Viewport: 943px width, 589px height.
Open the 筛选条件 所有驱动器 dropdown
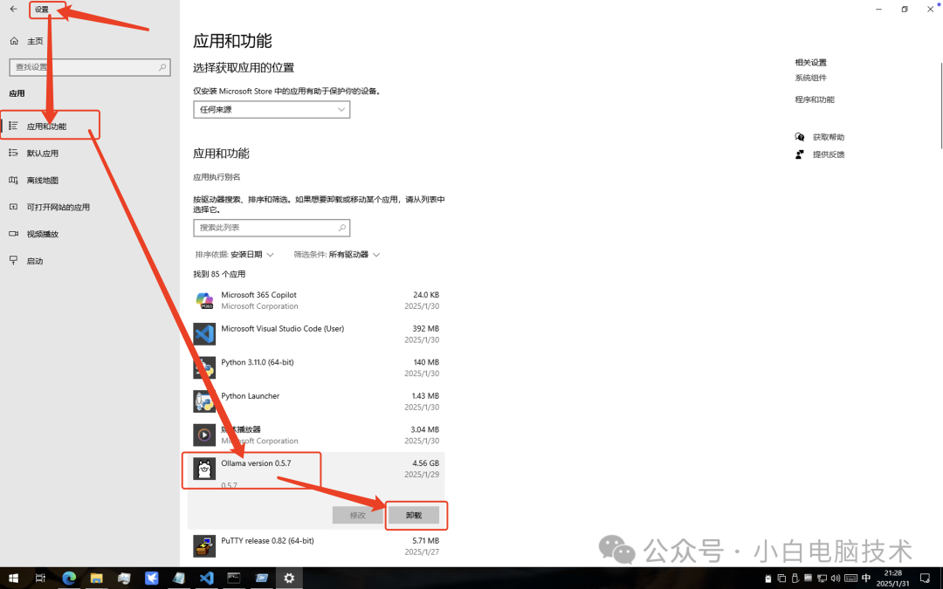337,255
